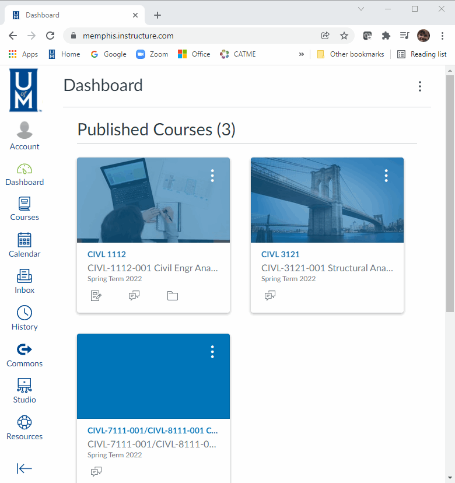Open the Account menu in sidebar

click(24, 135)
